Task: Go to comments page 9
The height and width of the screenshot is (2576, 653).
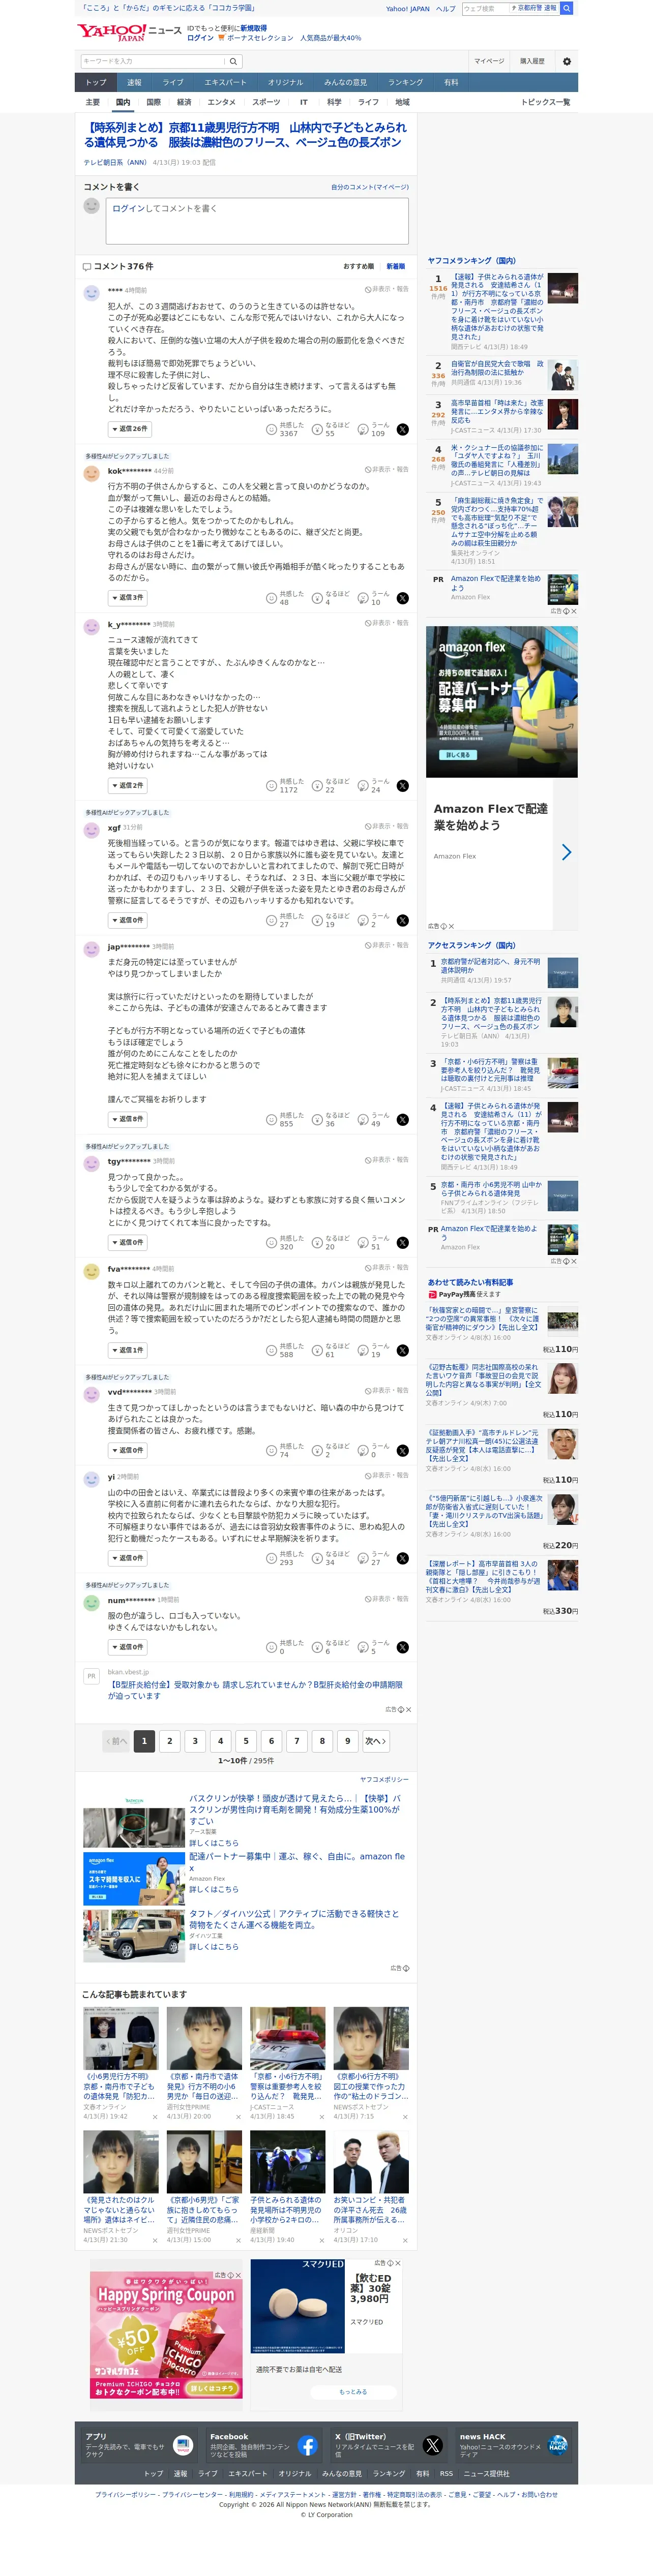Action: [x=348, y=1741]
